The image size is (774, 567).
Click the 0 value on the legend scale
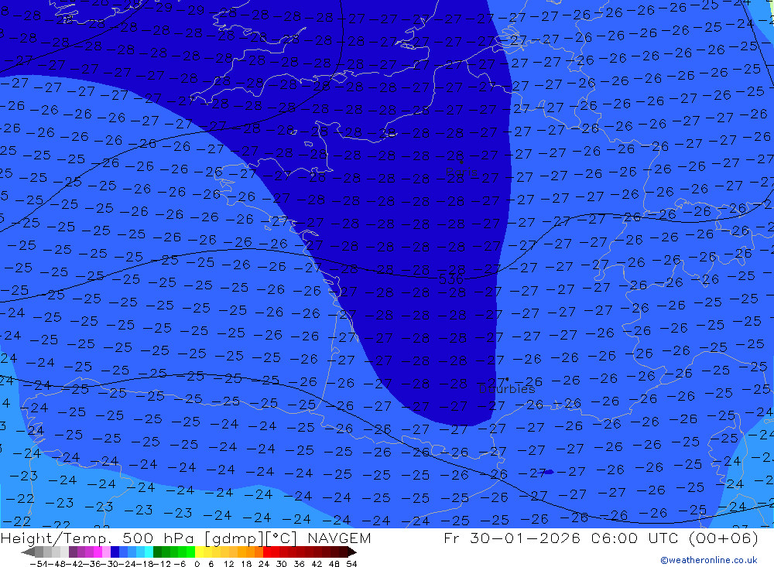coord(197,564)
